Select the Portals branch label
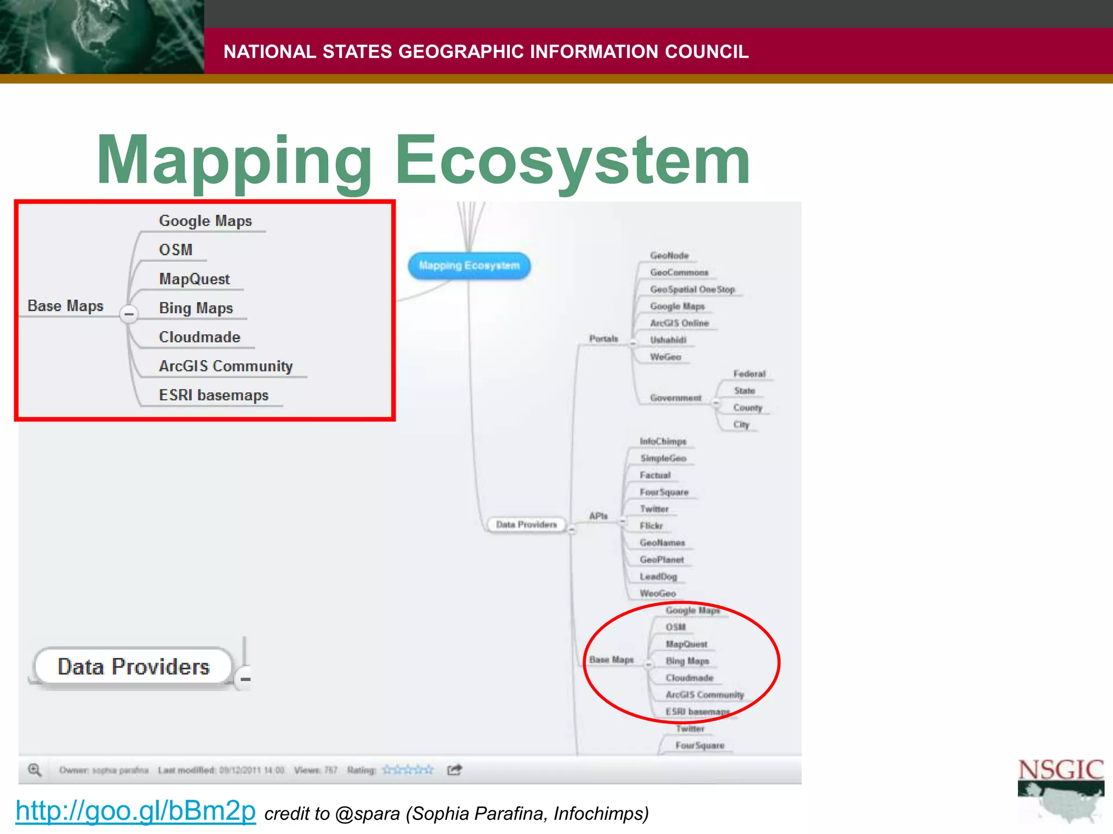Viewport: 1113px width, 834px height. pos(604,339)
